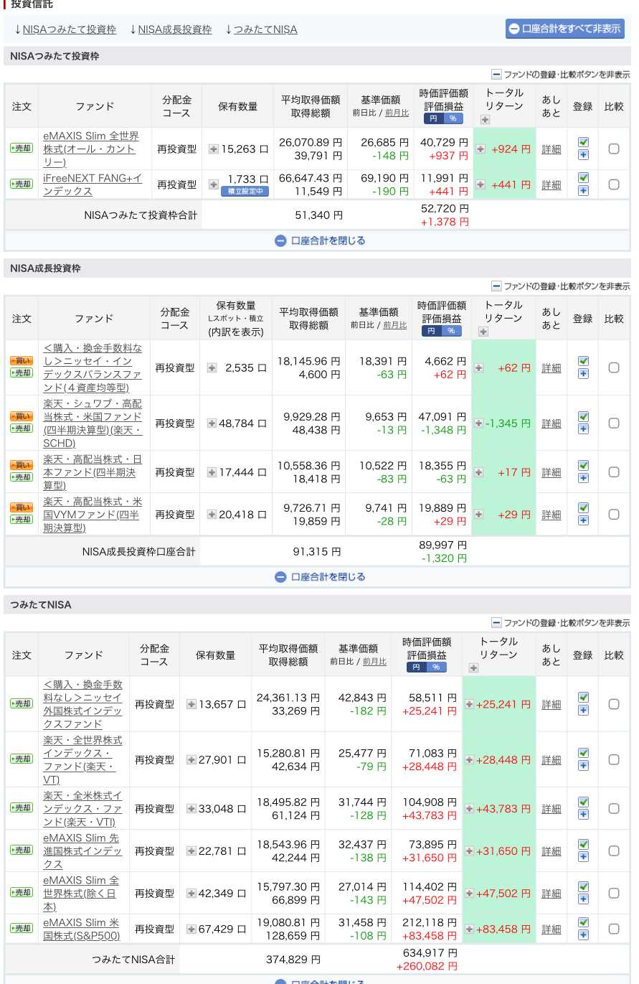The width and height of the screenshot is (639, 984).
Task: Click blue plus 登録 icon for 楽天・SCHD row
Action: pyautogui.click(x=583, y=429)
